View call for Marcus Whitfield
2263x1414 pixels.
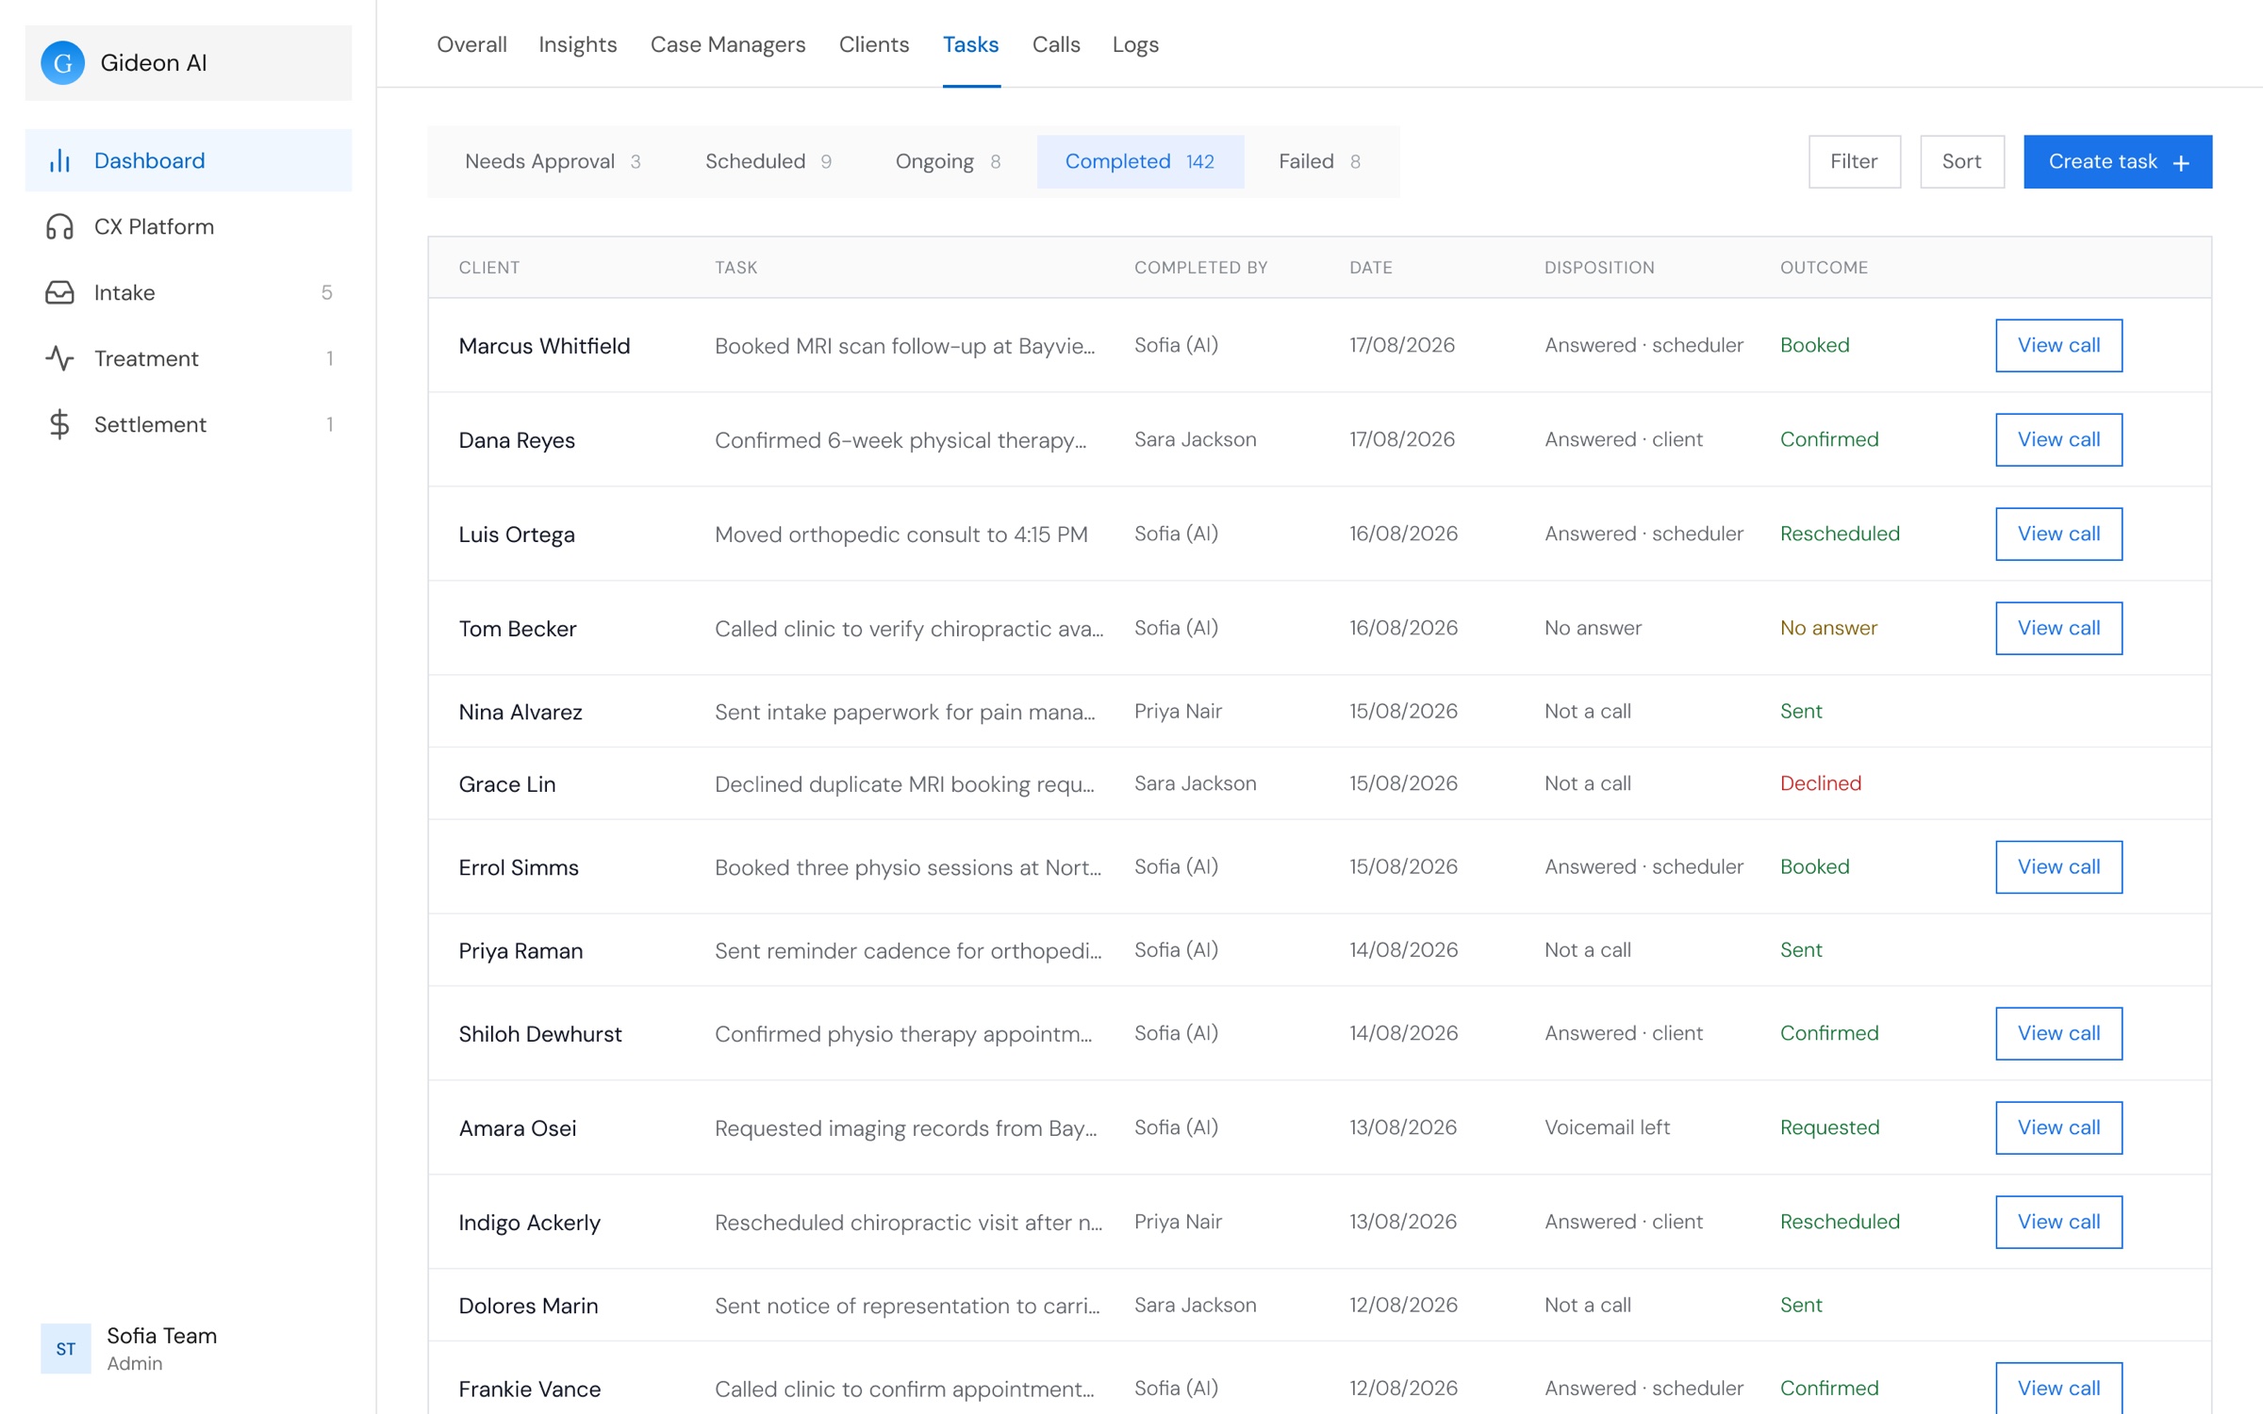[x=2058, y=345]
